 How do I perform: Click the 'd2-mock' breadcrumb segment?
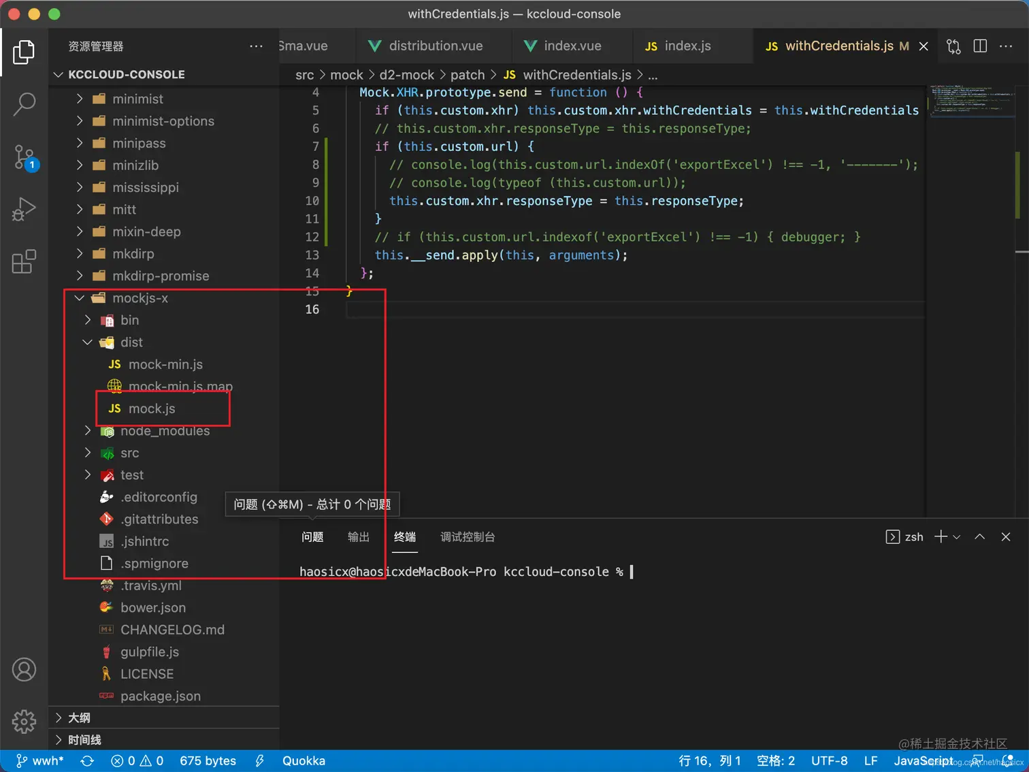406,75
